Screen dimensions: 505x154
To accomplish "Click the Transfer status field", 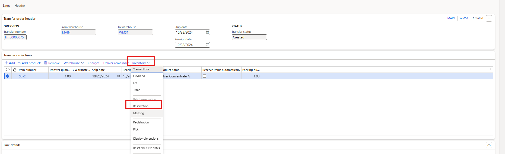I will (249, 37).
